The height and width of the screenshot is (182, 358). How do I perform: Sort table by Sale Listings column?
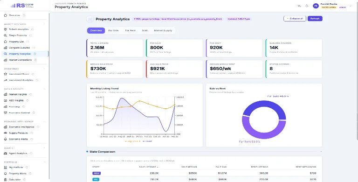pos(149,167)
